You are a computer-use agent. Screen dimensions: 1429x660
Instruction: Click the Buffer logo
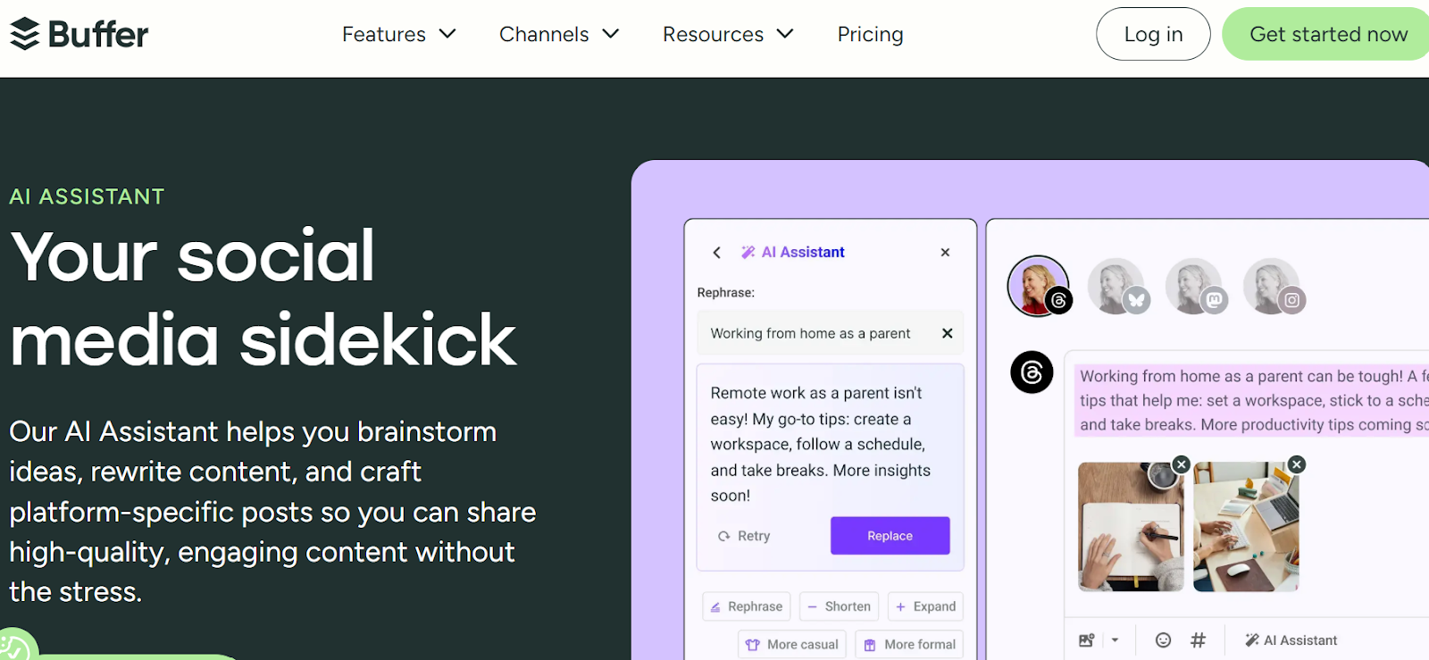(79, 34)
